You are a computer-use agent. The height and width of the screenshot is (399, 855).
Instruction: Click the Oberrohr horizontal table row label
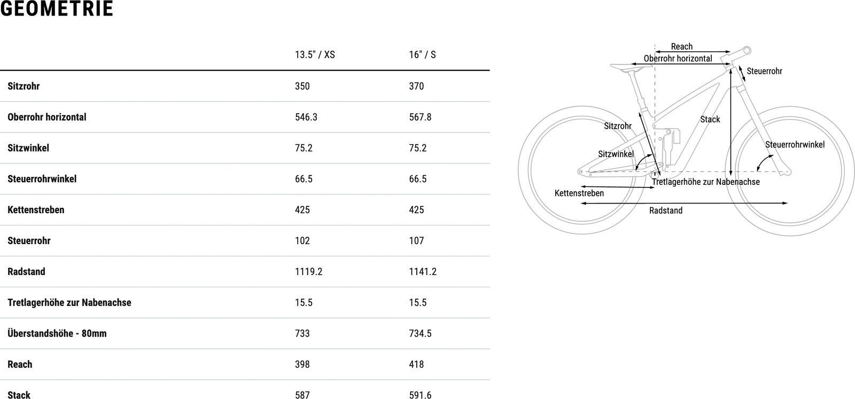click(x=47, y=117)
